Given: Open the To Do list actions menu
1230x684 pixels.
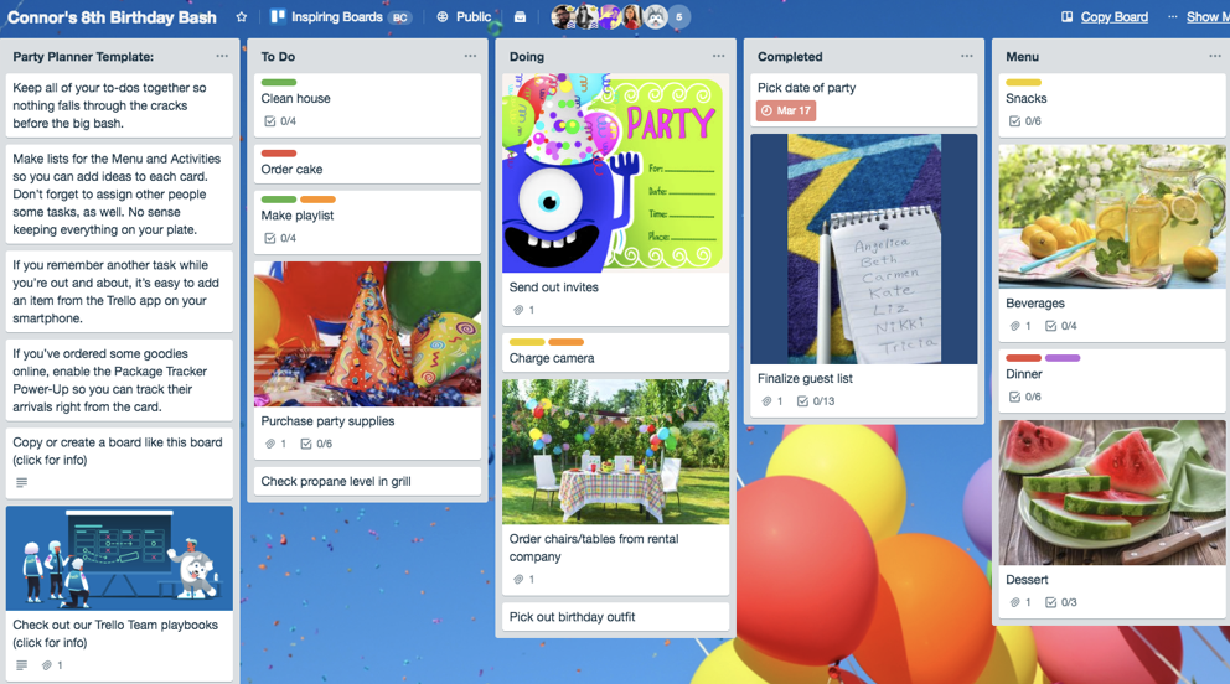Looking at the screenshot, I should 471,56.
